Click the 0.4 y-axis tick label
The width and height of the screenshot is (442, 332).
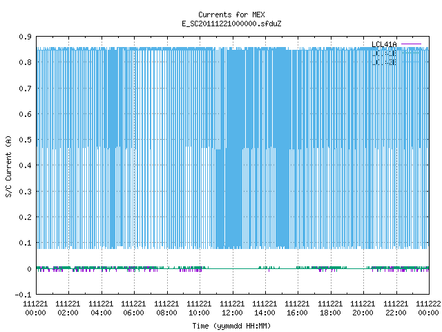click(25, 165)
